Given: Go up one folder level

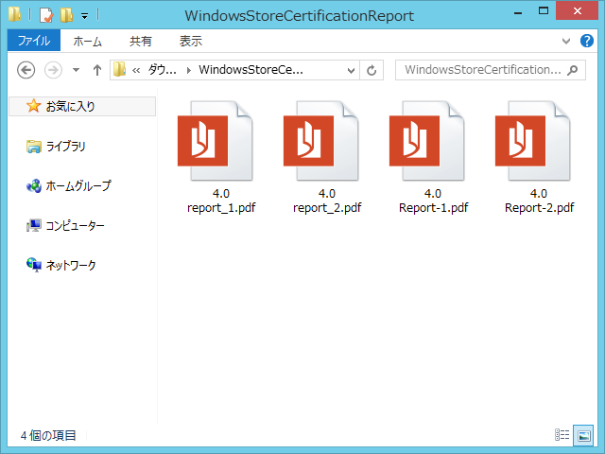Looking at the screenshot, I should point(97,70).
